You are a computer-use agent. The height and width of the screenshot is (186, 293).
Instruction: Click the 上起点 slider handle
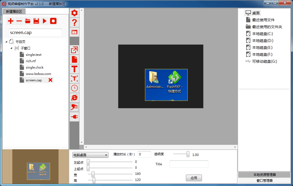pos(88,168)
